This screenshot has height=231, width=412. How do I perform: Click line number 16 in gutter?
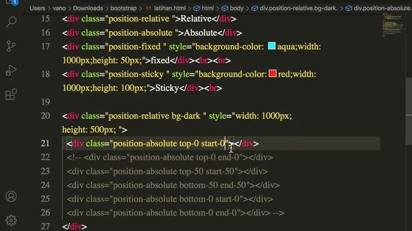pos(46,33)
